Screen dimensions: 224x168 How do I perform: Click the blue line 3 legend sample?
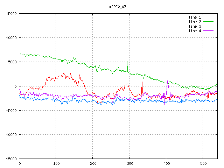[208, 26]
